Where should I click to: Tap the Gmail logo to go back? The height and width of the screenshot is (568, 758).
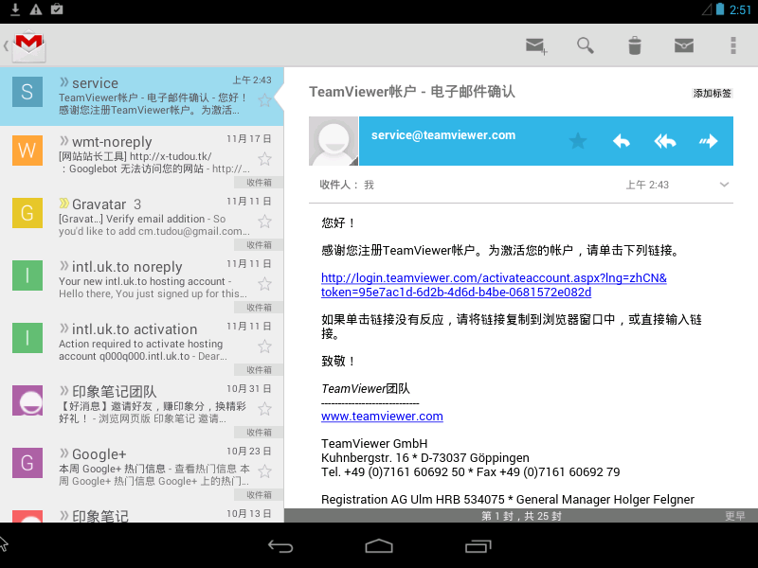coord(27,45)
